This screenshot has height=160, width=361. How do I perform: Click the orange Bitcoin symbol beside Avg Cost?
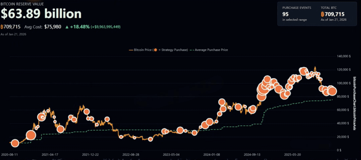pos(2,27)
